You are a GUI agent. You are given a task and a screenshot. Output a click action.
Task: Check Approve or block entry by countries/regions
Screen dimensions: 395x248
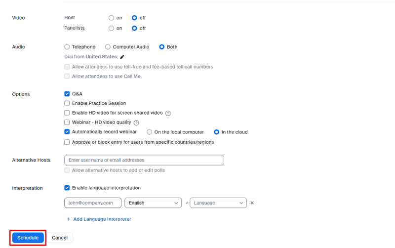point(67,142)
